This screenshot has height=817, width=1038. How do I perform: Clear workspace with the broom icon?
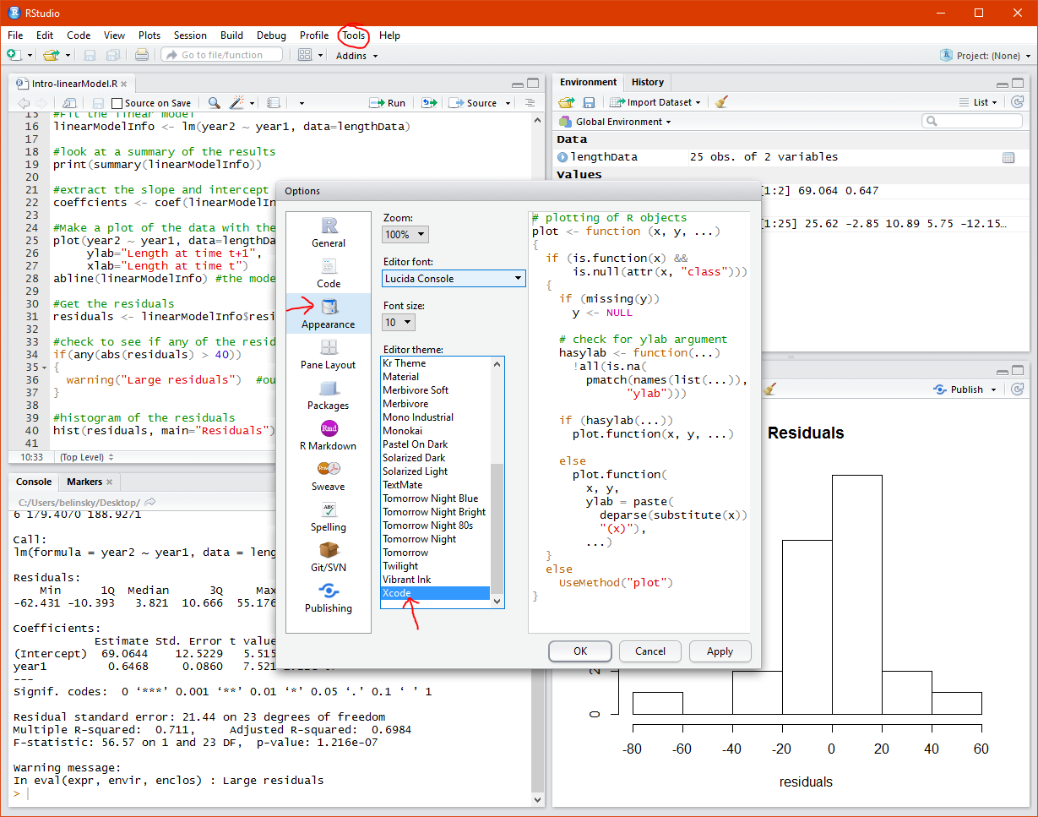click(x=721, y=102)
